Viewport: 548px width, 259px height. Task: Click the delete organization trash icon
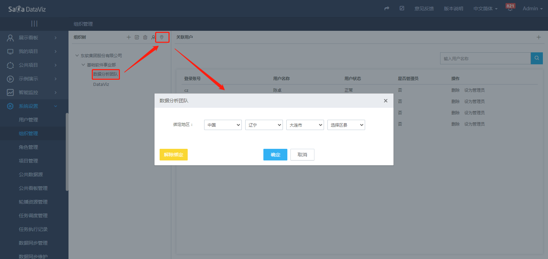point(145,37)
